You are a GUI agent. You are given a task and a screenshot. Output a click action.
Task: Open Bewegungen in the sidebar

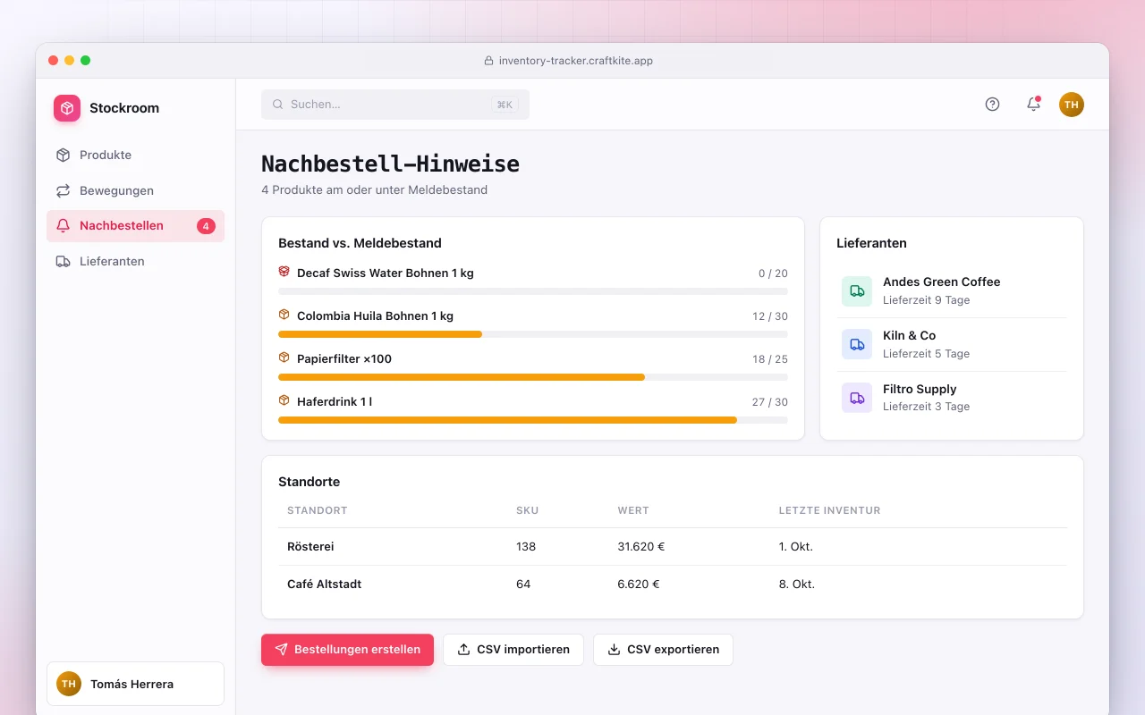(135, 190)
